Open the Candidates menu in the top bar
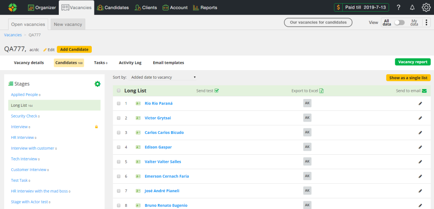The height and width of the screenshot is (209, 434). coord(113,8)
